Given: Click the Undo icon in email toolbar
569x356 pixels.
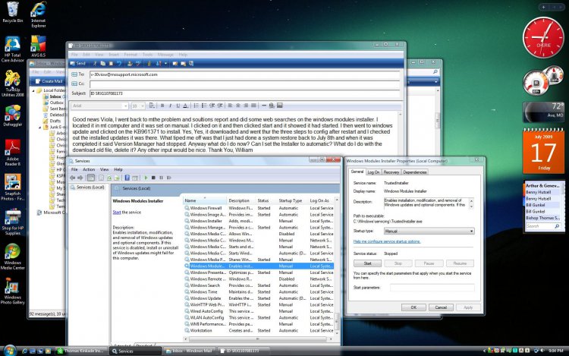Looking at the screenshot, I should (118, 64).
